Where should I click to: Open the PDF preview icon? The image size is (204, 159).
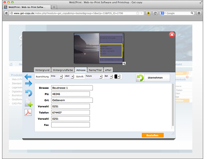pos(28,112)
